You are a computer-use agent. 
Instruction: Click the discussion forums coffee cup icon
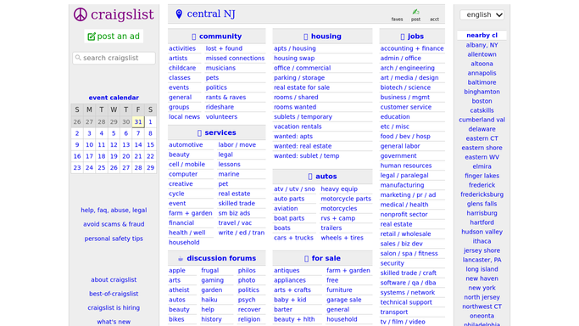(x=181, y=258)
